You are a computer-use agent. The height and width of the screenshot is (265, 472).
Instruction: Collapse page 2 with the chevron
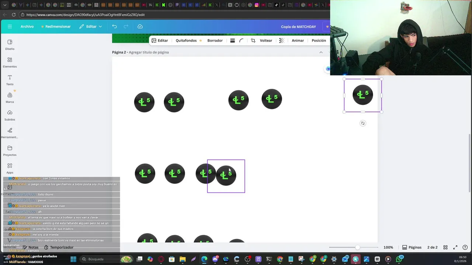coord(321,52)
